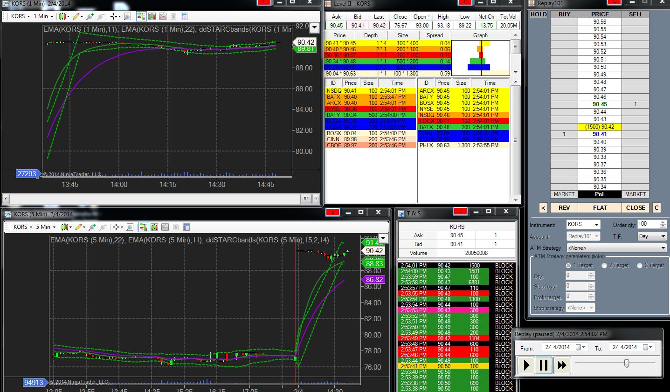Open bar style picker in KORS 1 Min chart
This screenshot has height=392, width=670.
pos(65,16)
